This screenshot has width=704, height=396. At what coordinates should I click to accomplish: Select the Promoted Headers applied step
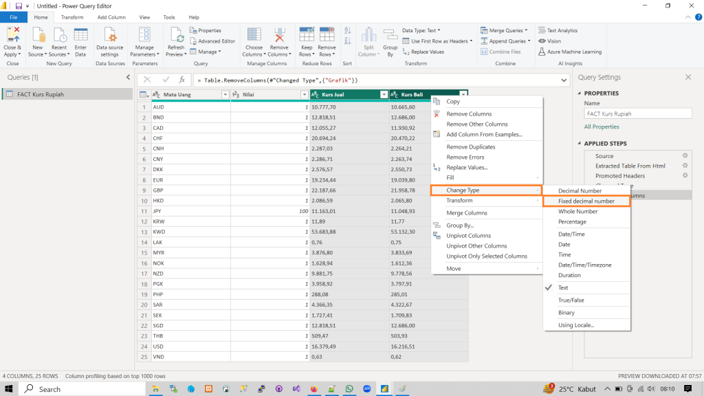[619, 176]
